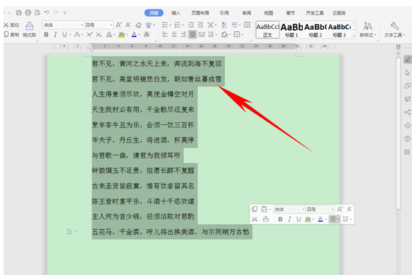Increase paragraph indent
The height and width of the screenshot is (275, 412).
(200, 25)
